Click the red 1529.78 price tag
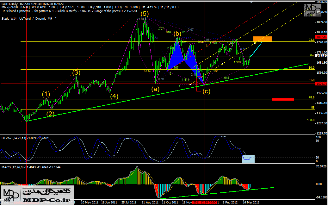This screenshot has height=206, width=328. coord(321,84)
